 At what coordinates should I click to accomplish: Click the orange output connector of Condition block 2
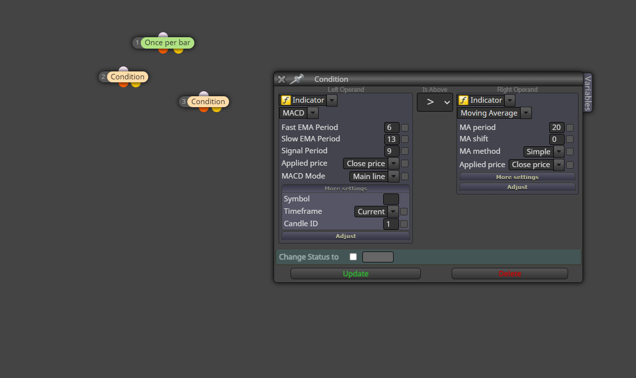(x=123, y=84)
